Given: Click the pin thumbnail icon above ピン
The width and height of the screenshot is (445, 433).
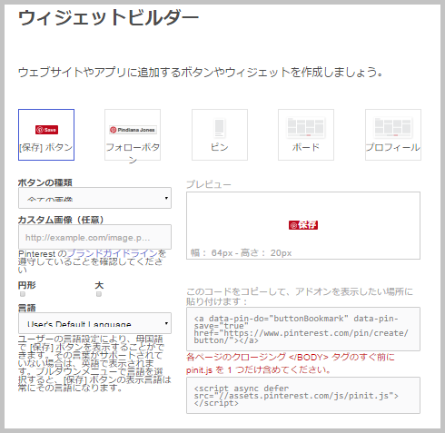Looking at the screenshot, I should pyautogui.click(x=220, y=128).
